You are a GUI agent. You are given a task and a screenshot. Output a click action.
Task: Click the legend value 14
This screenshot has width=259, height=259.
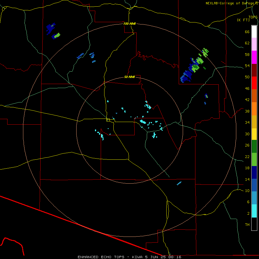247,179
